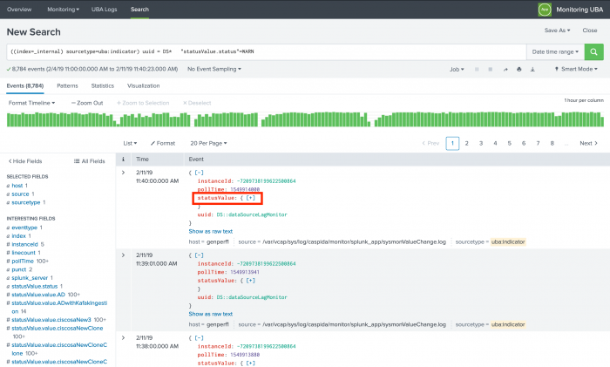Click Hide Fields
Screen dimensions: 610x367
[25, 161]
